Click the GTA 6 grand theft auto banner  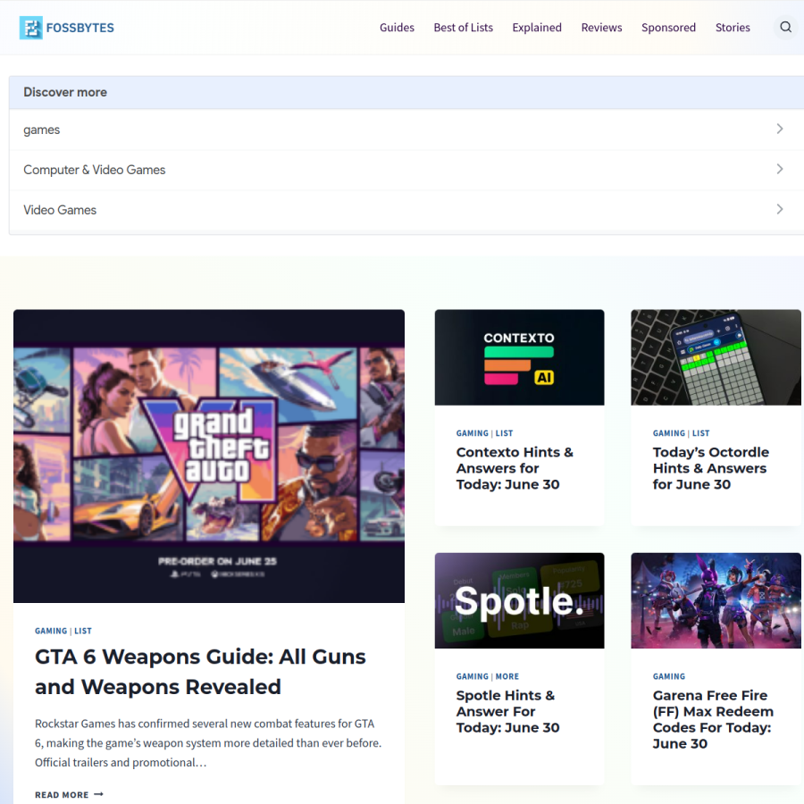point(209,456)
